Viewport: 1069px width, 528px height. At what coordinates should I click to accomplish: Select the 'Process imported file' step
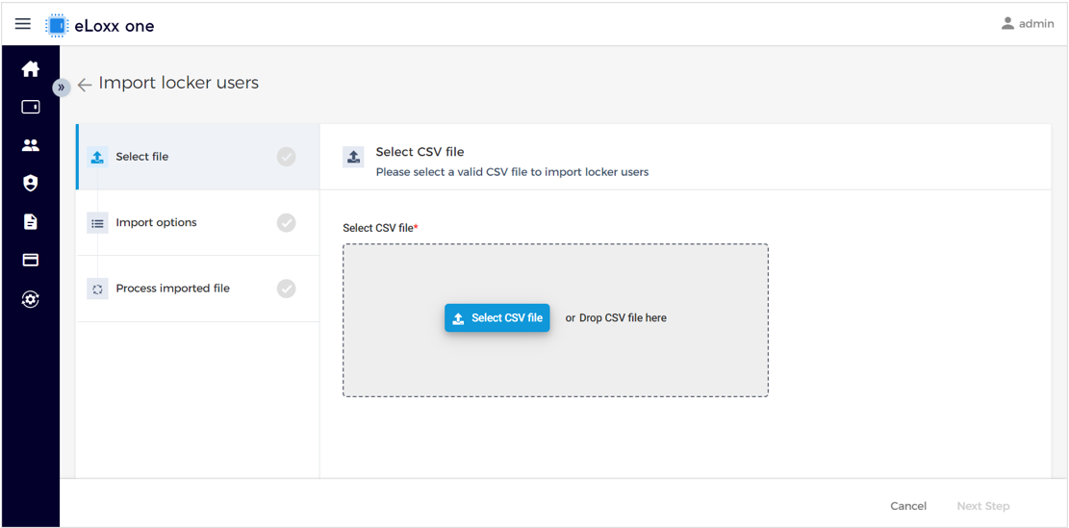pyautogui.click(x=197, y=289)
